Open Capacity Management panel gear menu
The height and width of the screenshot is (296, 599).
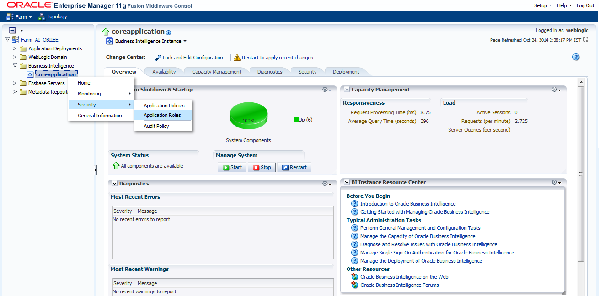click(556, 90)
